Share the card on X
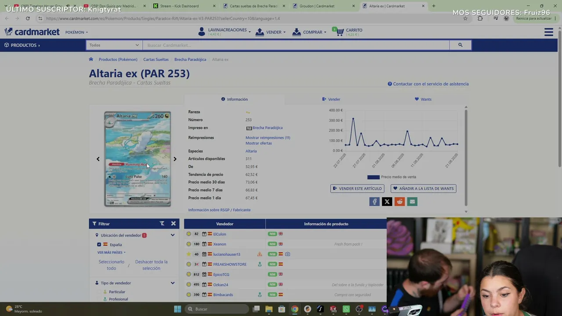 point(387,201)
